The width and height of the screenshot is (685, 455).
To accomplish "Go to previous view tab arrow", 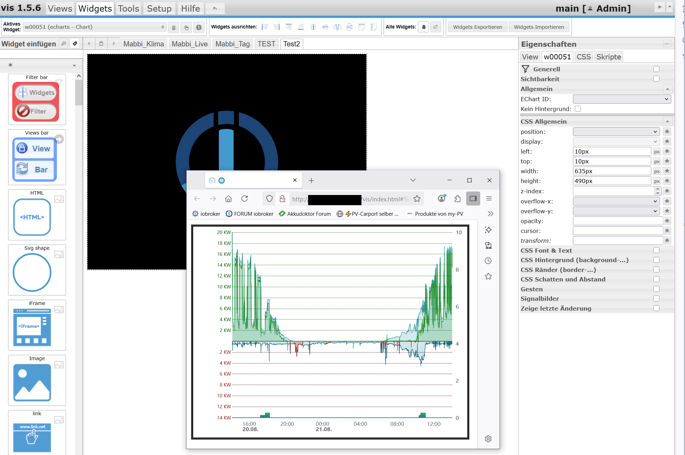I will (x=89, y=44).
